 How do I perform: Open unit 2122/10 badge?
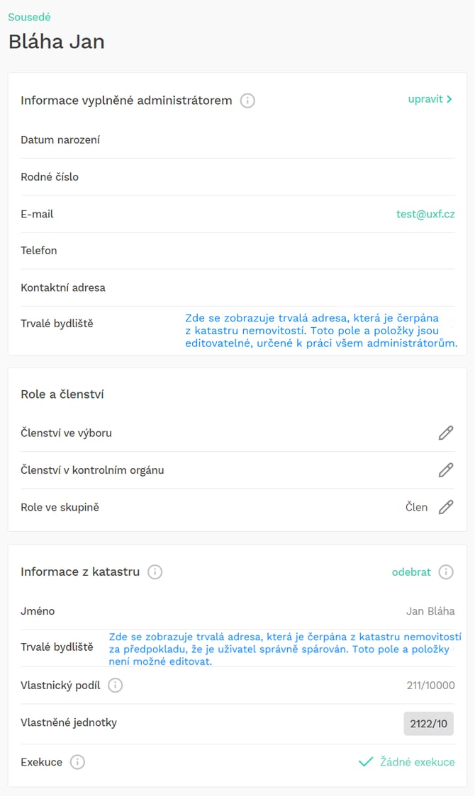(x=429, y=723)
